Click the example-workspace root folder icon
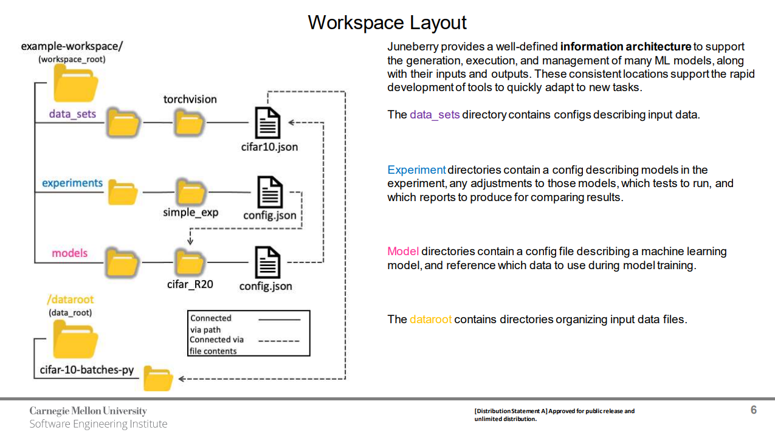 pyautogui.click(x=76, y=84)
